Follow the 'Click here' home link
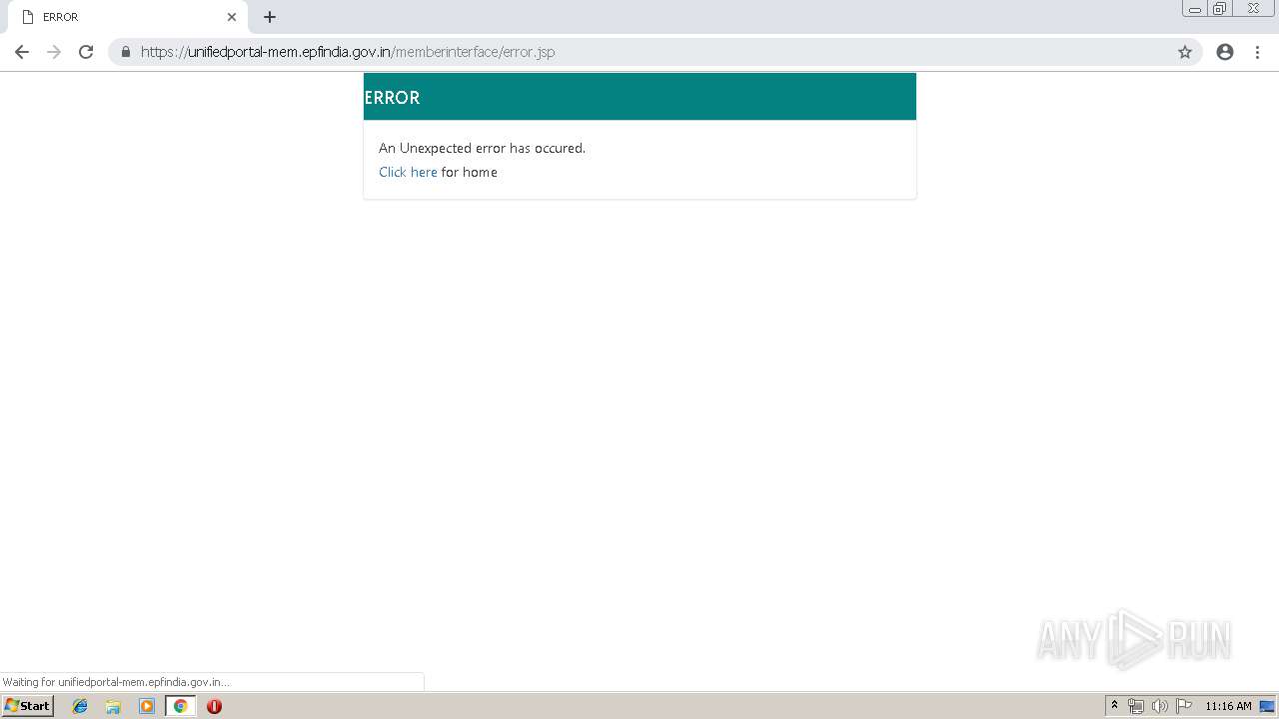Screen dimensions: 1279x719 tap(408, 172)
